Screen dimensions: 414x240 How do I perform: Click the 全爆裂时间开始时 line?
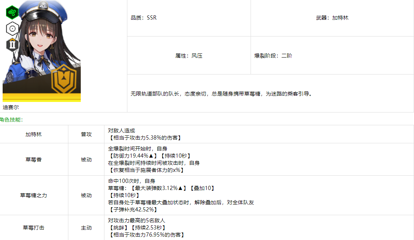137,149
